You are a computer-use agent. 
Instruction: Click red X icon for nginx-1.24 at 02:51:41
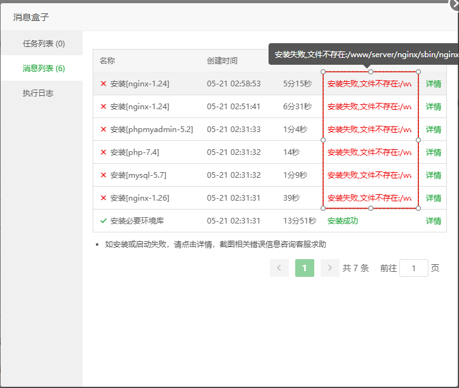(103, 106)
